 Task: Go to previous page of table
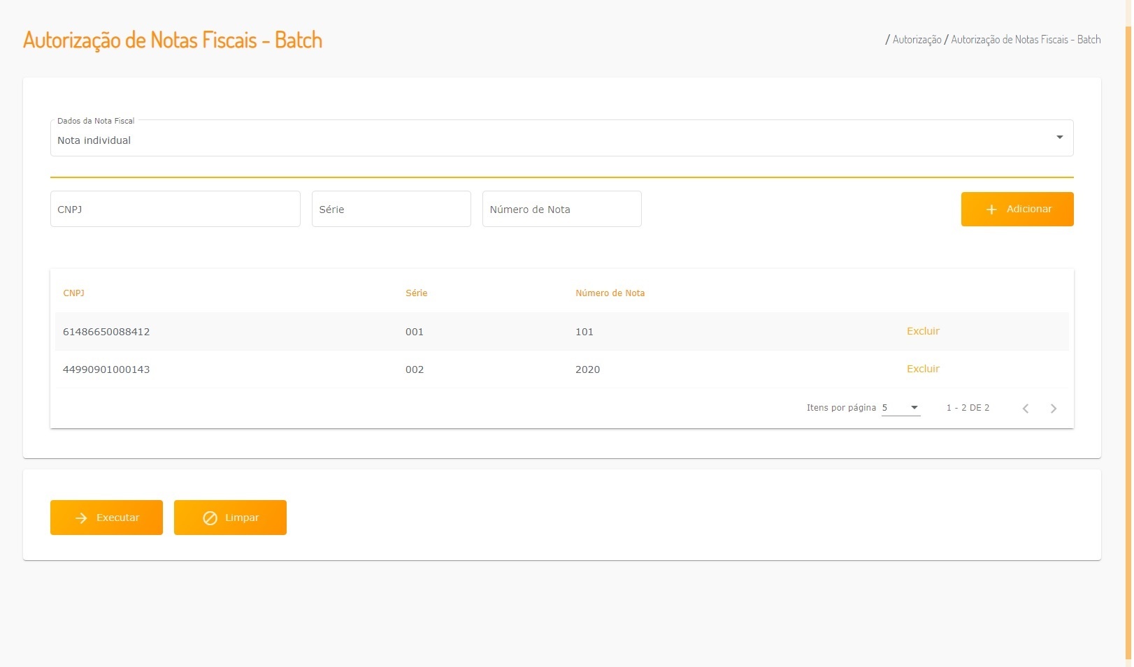click(x=1026, y=409)
